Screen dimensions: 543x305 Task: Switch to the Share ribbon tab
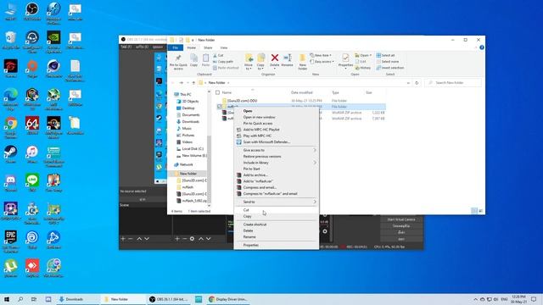click(208, 47)
